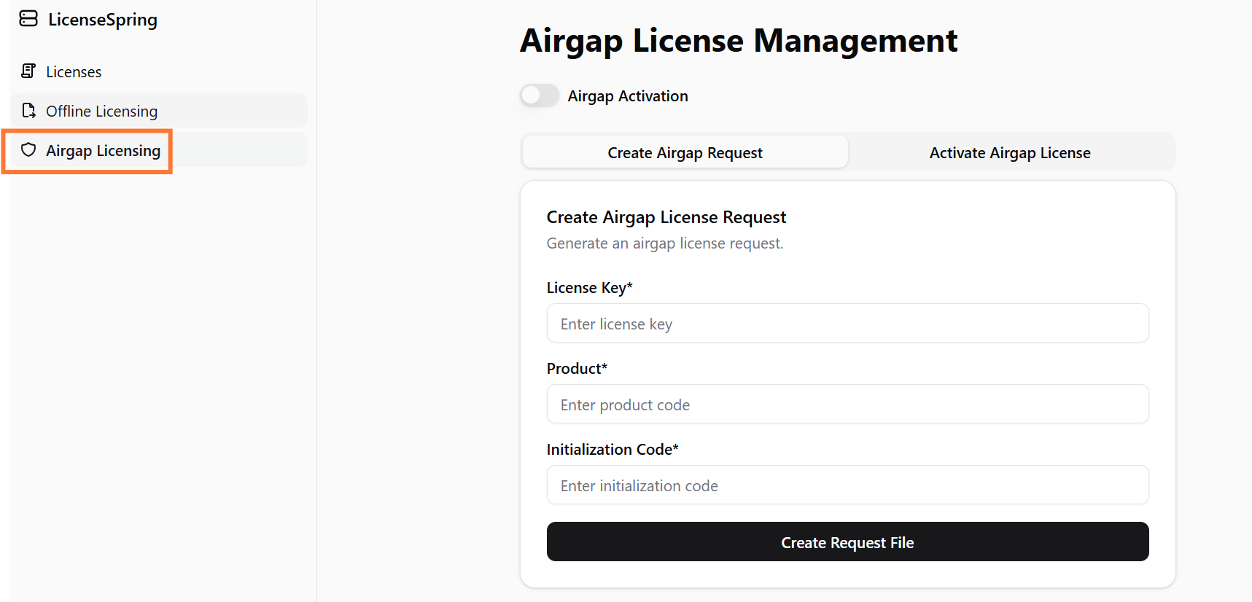
Task: Click the Airgap Licensing shield icon
Action: click(28, 150)
